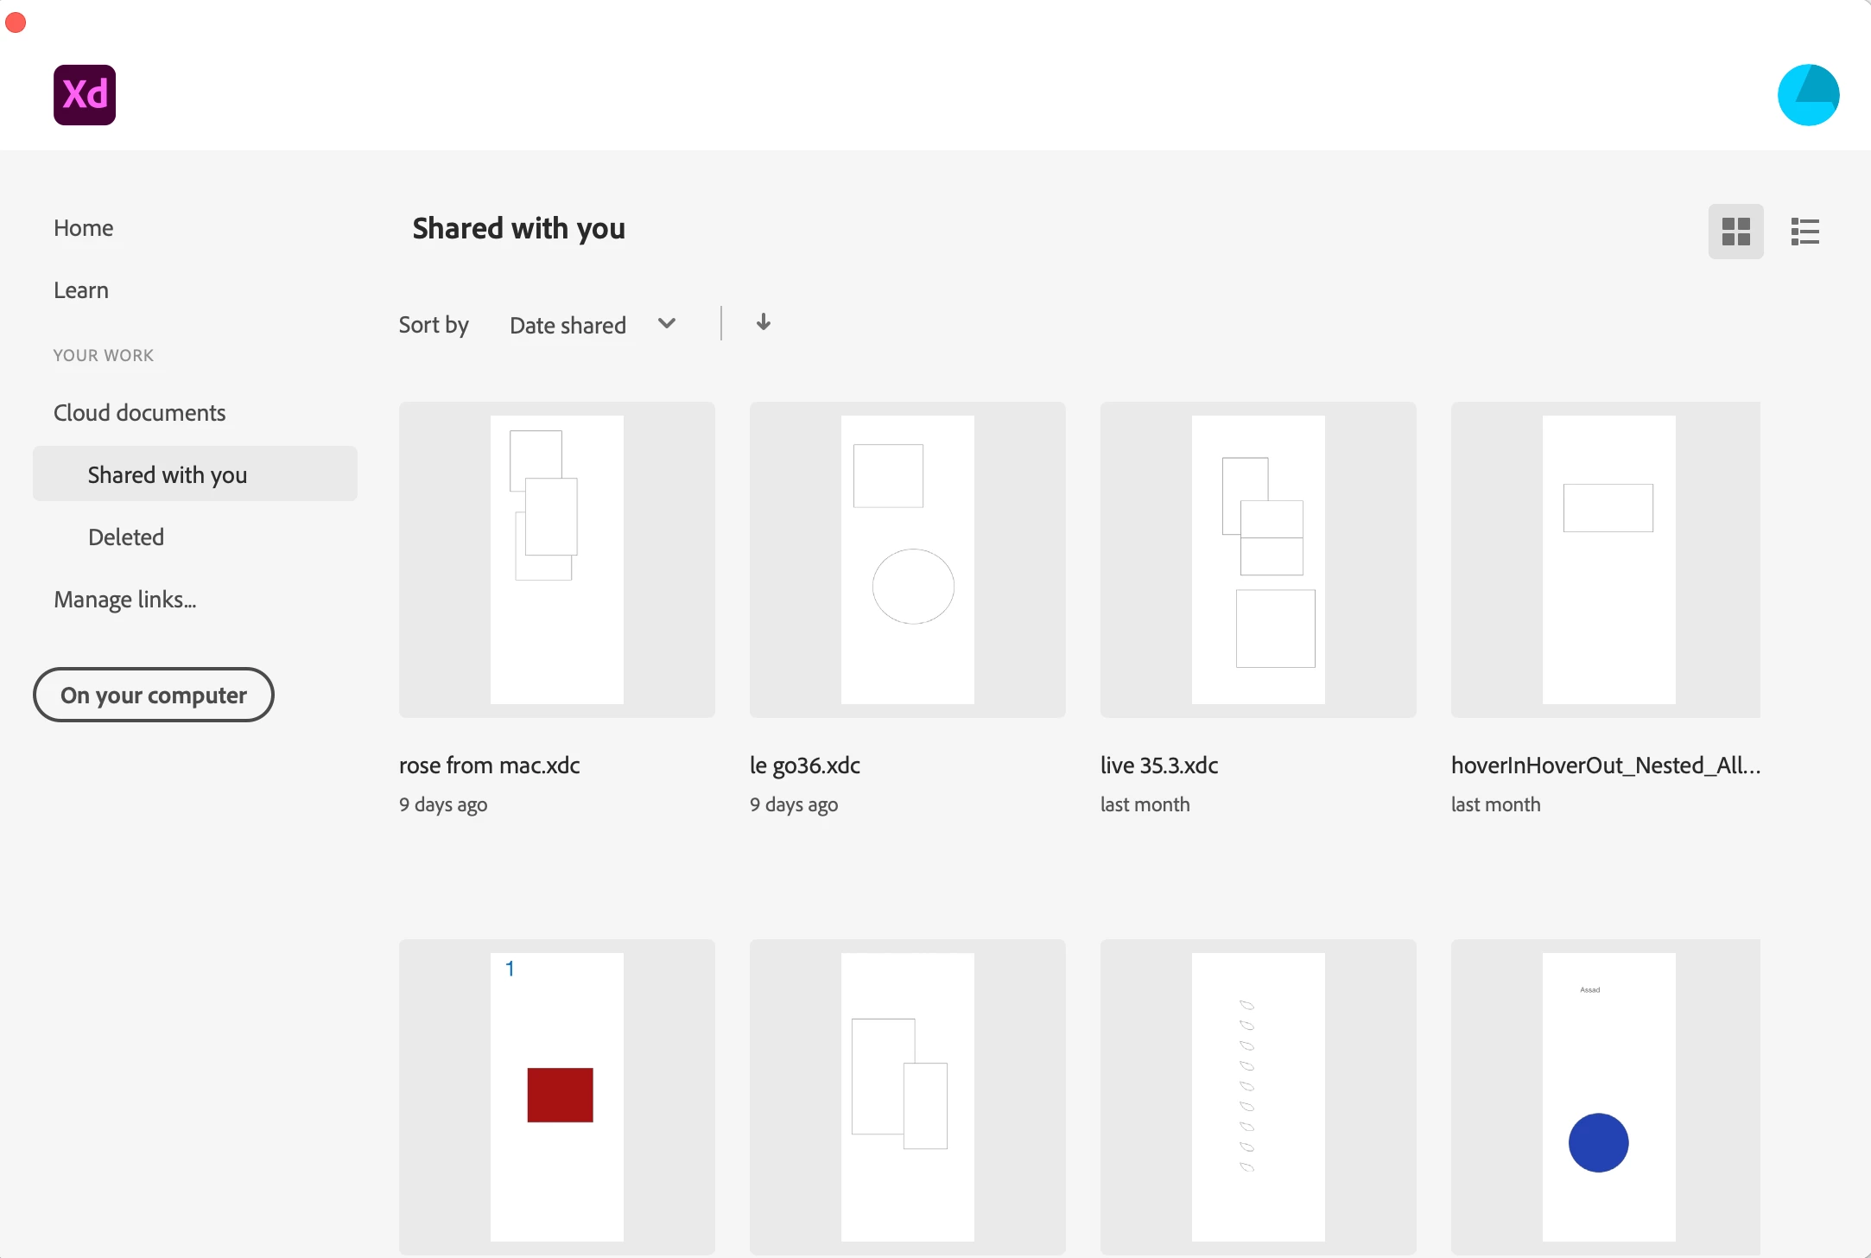1871x1258 pixels.
Task: Open the document with blue circle
Action: tap(1606, 1096)
